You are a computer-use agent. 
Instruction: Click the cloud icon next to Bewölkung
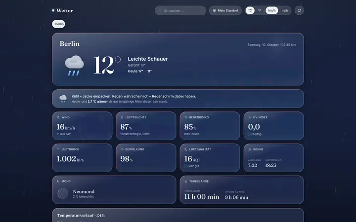click(x=122, y=149)
